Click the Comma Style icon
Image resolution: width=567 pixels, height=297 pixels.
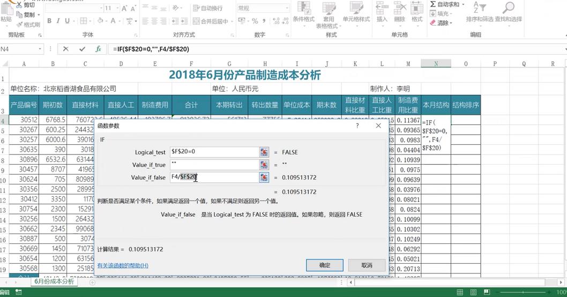pyautogui.click(x=264, y=21)
